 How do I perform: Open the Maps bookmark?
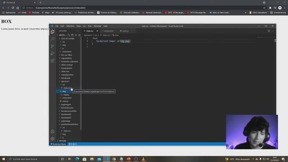[46, 13]
